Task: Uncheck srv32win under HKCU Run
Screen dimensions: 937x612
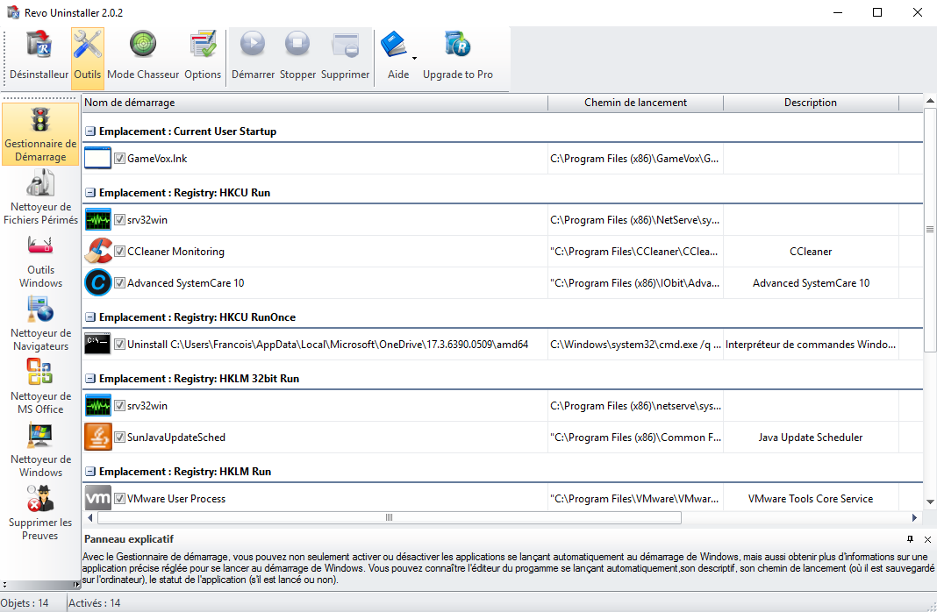Action: click(119, 220)
